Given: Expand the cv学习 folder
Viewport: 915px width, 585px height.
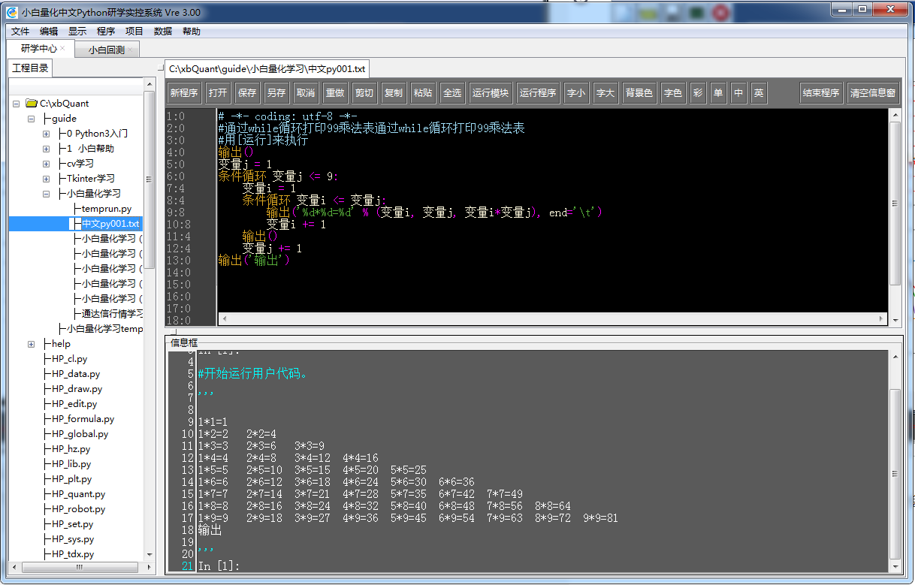Looking at the screenshot, I should point(47,164).
